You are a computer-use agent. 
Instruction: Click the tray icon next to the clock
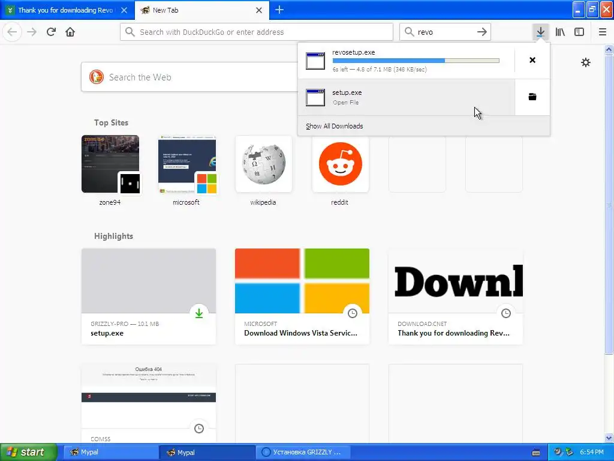(570, 452)
